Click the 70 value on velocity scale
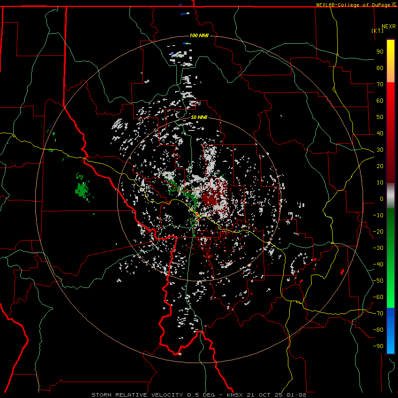This screenshot has width=398, height=398. tap(380, 84)
